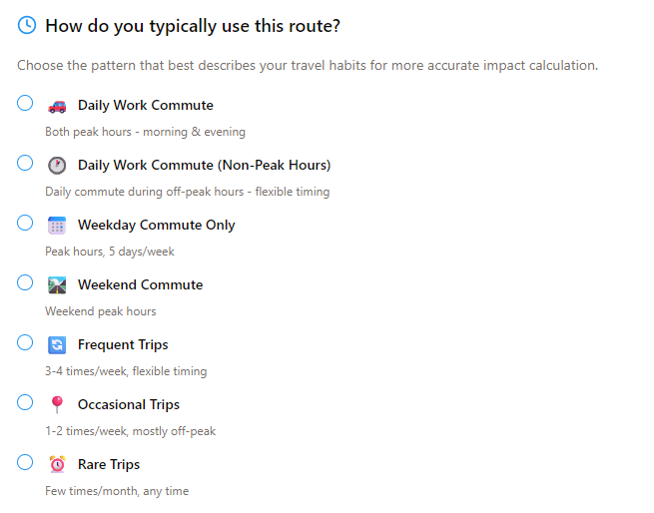Pick the Weekend Commute radio button
This screenshot has width=654, height=513.
(25, 282)
